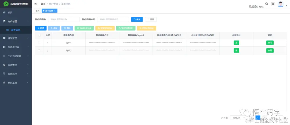Click the blue 搜索 search button
Screen dimensions: 290x125
tap(137, 19)
